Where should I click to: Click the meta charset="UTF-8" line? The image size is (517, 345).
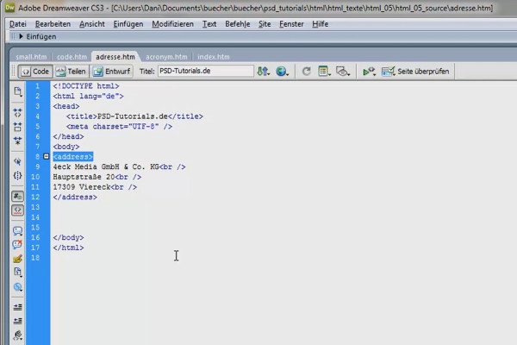tap(119, 127)
